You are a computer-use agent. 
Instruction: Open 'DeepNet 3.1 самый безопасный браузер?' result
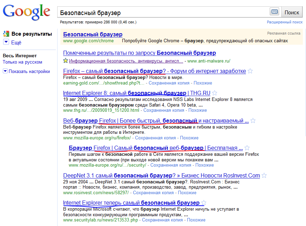pyautogui.click(x=162, y=175)
